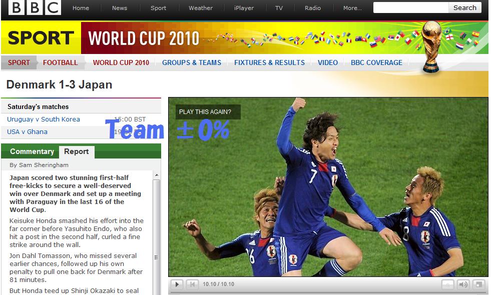Click the Saturday's matches heading
The image size is (492, 295).
click(x=38, y=106)
